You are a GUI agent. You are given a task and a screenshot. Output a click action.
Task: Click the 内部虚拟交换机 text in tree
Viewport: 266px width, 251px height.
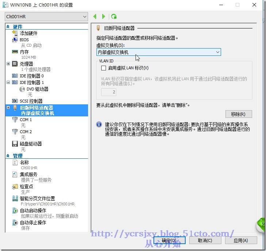(38, 113)
